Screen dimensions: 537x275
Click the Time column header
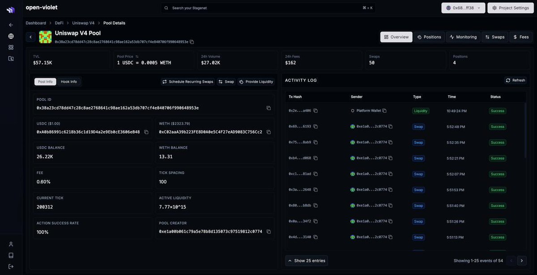452,97
